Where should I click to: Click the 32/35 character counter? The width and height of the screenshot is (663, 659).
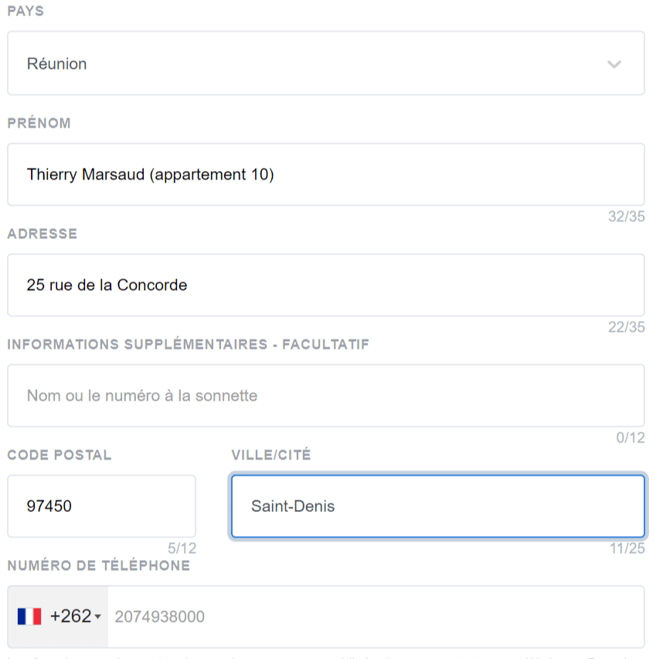point(626,217)
